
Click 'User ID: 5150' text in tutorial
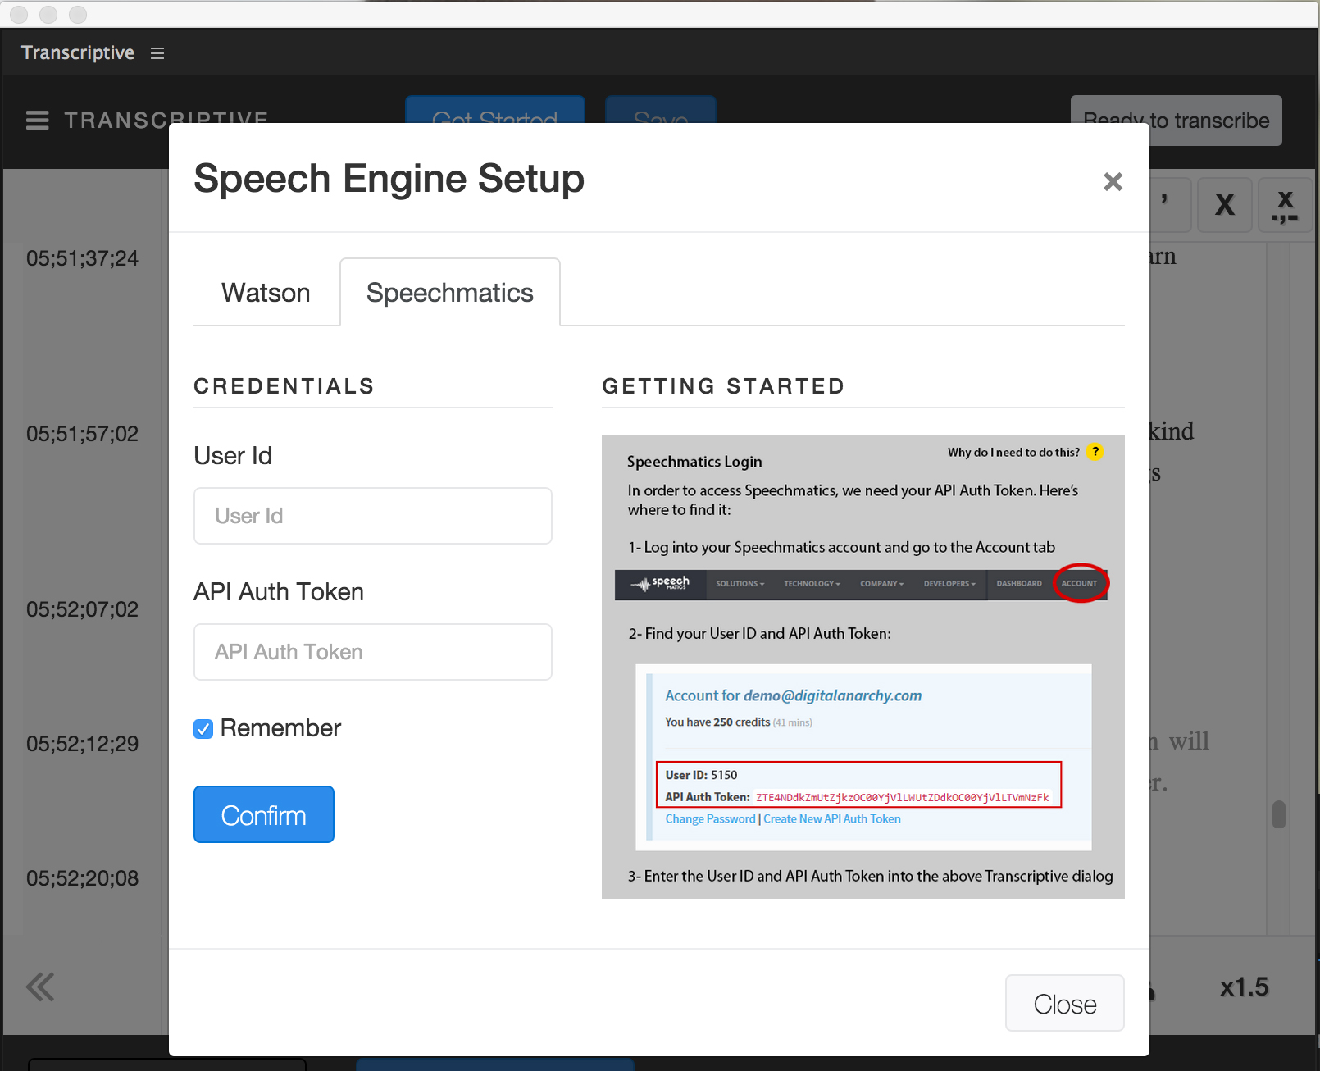(701, 775)
